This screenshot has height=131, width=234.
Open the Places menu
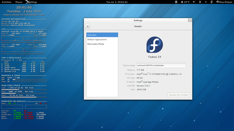pos(19,2)
